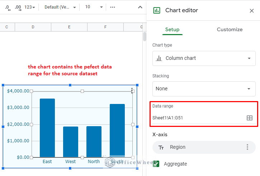The height and width of the screenshot is (176, 260).
Task: Click the $0.00 axis label
Action: pos(23,157)
